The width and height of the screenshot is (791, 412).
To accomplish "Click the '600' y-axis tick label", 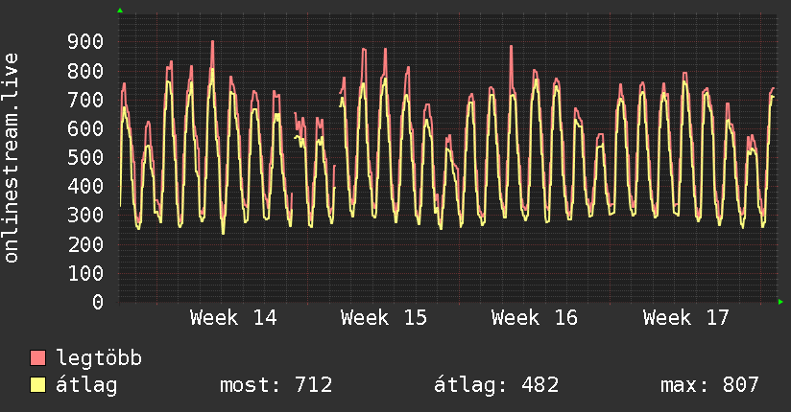I will point(85,128).
